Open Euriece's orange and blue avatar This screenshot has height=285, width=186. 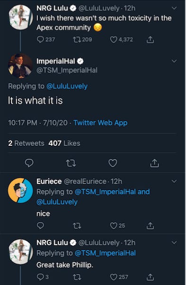coord(20,190)
